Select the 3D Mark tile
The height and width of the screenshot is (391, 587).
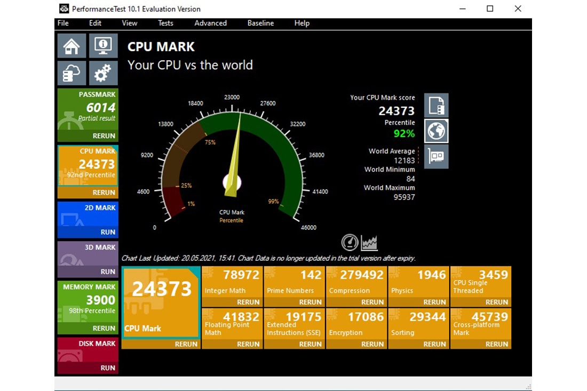[88, 254]
